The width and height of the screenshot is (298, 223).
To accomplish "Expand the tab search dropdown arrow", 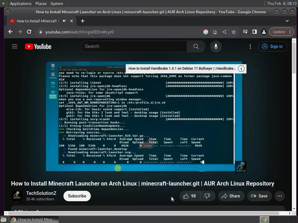I will click(287, 21).
